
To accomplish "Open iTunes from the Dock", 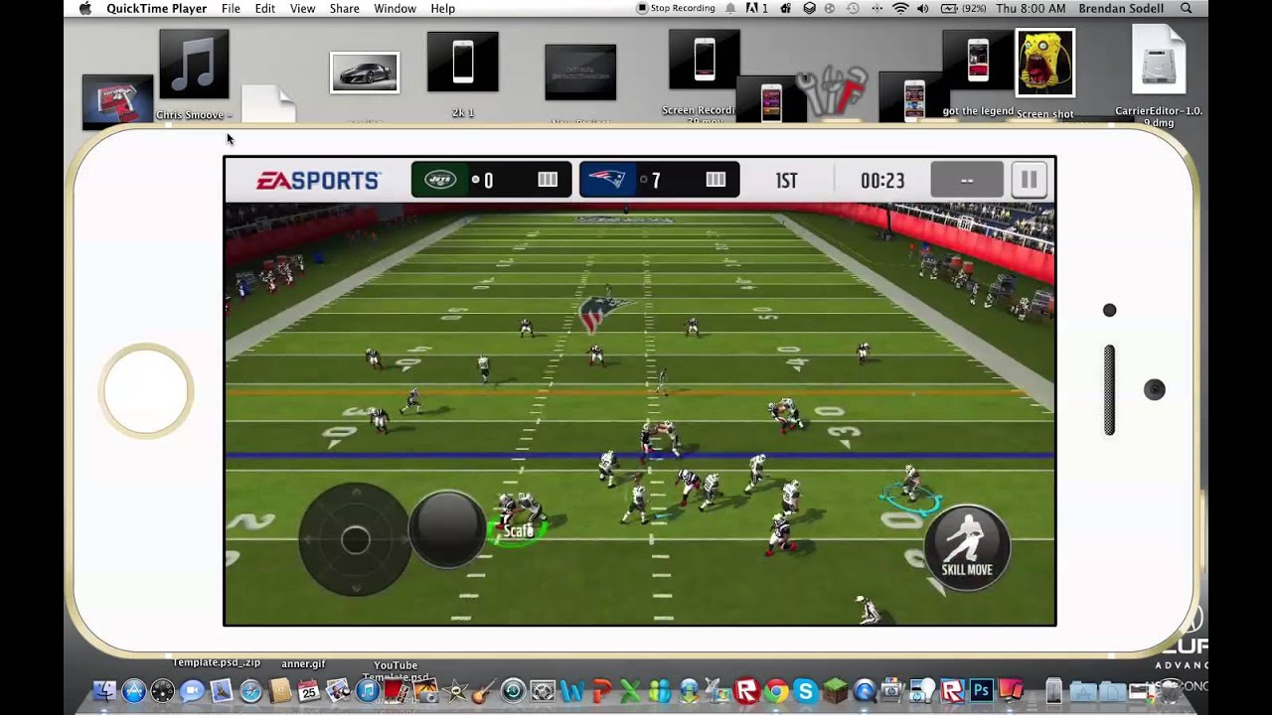I will click(368, 691).
